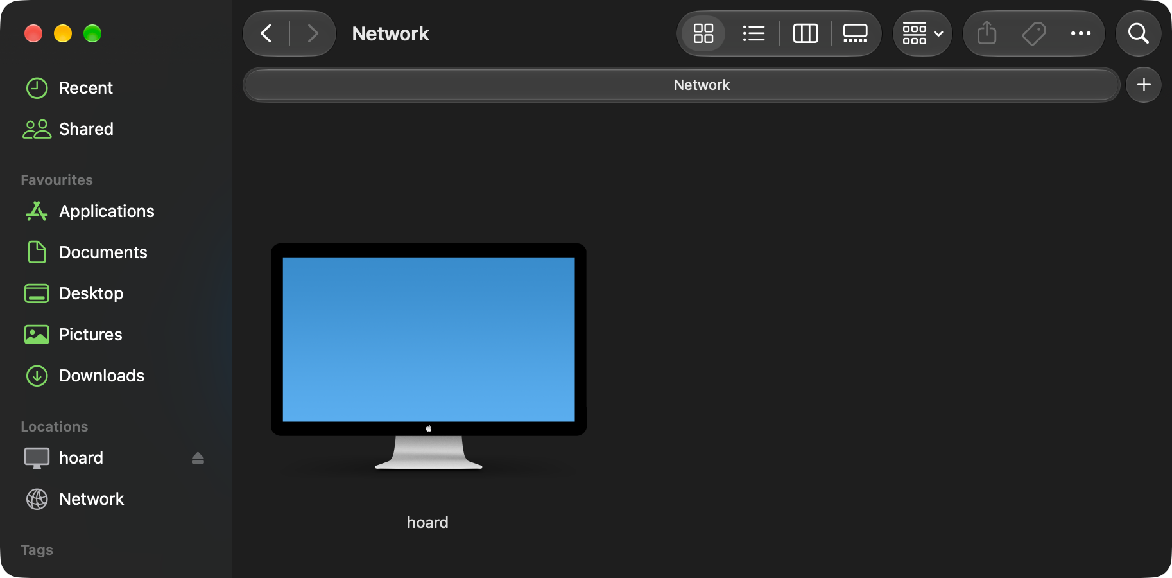
Task: Click the hoard display icon in sidebar
Action: click(x=37, y=458)
